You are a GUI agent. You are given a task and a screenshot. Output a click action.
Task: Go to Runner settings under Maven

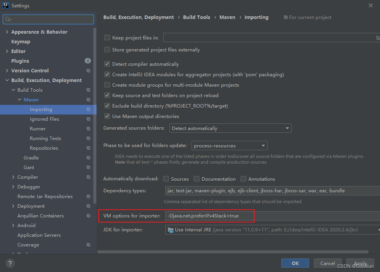[38, 128]
